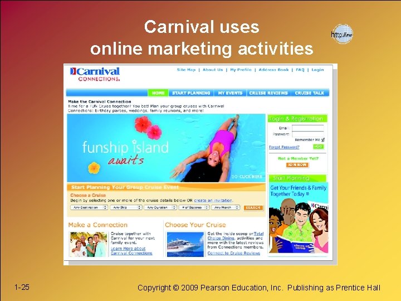Open the FAQ link
401x301 pixels.
300,70
